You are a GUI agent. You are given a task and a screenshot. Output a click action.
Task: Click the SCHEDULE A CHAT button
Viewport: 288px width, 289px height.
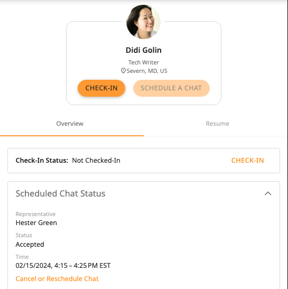(x=171, y=88)
